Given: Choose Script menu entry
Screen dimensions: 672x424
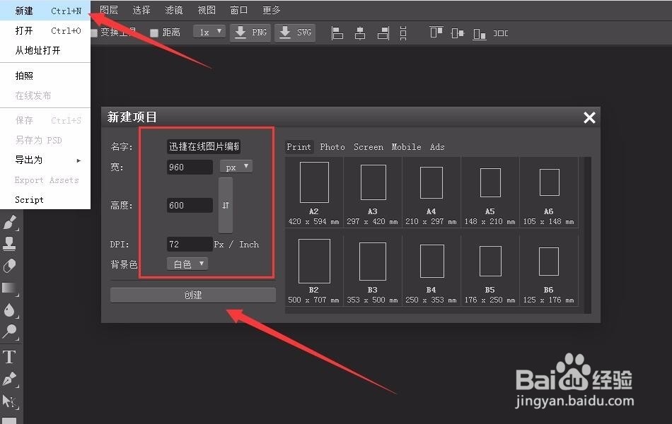Looking at the screenshot, I should tap(45, 199).
